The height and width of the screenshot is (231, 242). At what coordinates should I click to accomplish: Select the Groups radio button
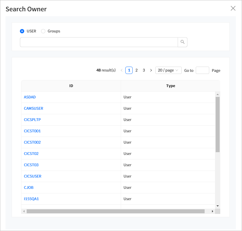(43, 31)
